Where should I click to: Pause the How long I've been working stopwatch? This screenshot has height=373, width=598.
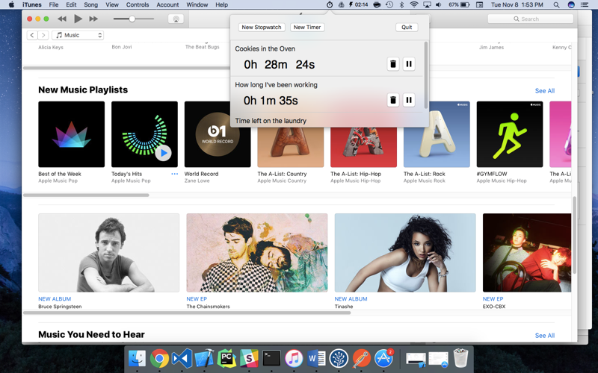pos(409,100)
